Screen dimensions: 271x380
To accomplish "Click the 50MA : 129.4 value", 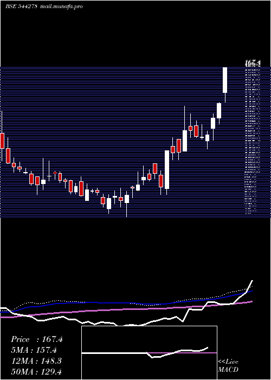I will (36, 371).
